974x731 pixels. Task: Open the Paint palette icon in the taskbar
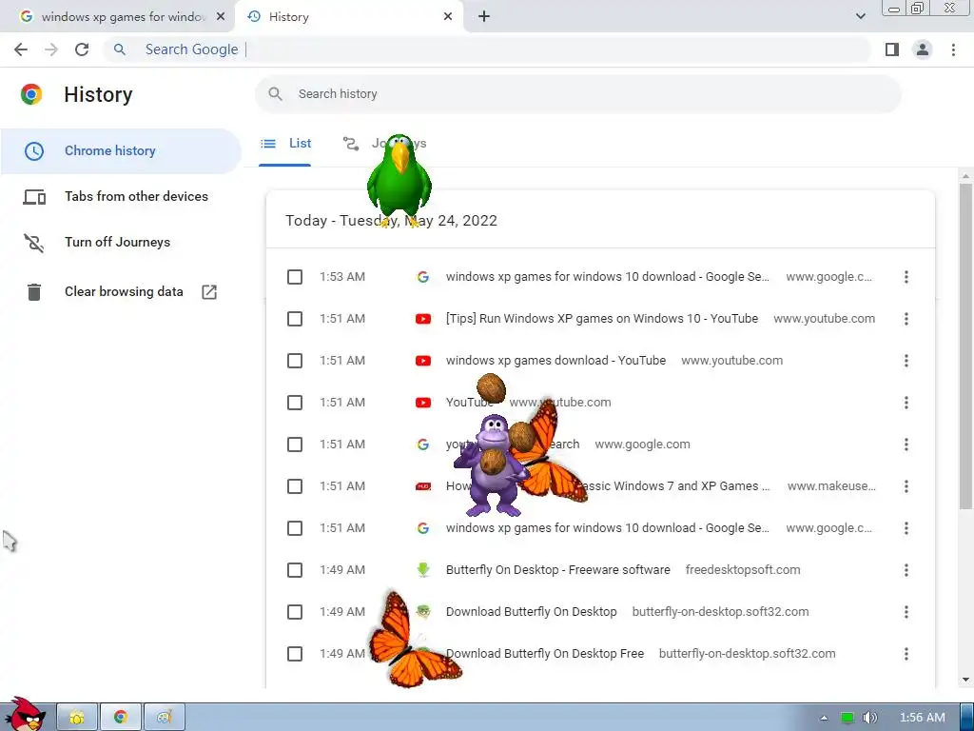[164, 718]
